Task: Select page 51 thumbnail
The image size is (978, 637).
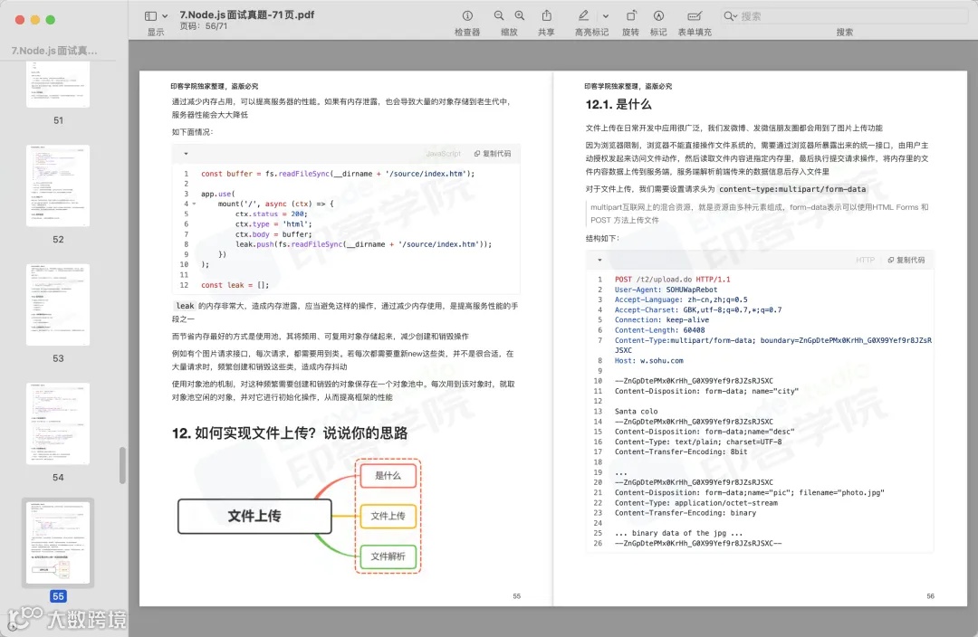Action: 58,84
